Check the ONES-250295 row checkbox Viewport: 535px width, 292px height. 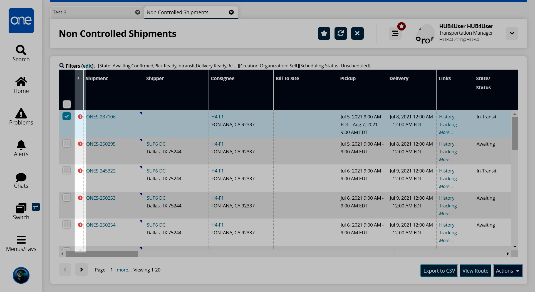67,143
